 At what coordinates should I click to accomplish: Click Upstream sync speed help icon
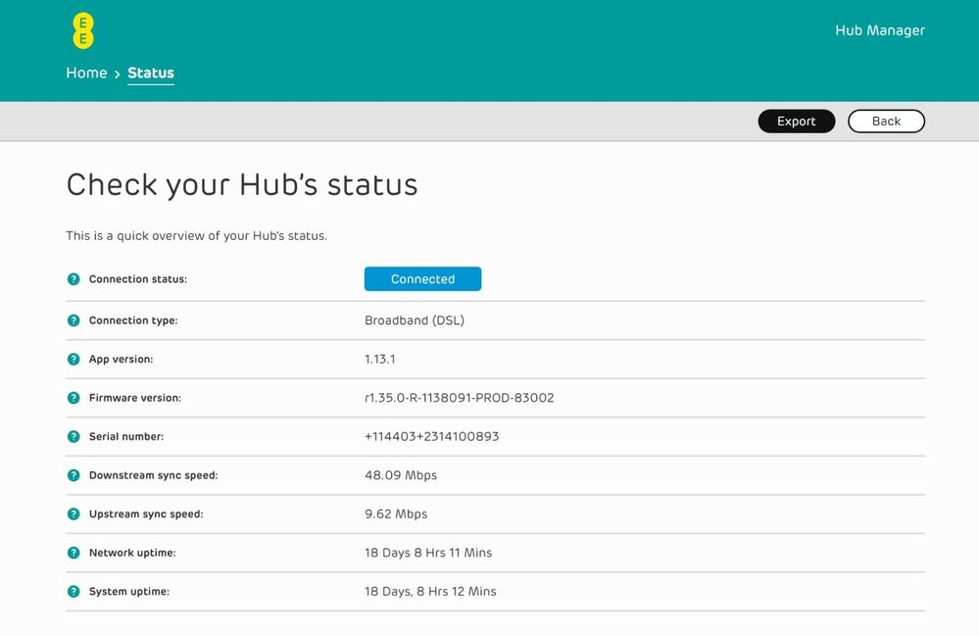click(x=73, y=514)
